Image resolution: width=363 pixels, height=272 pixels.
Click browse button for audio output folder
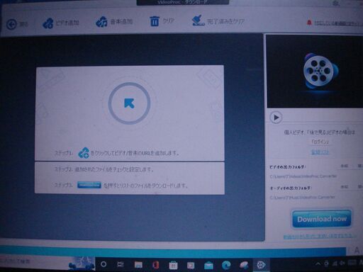click(345, 187)
